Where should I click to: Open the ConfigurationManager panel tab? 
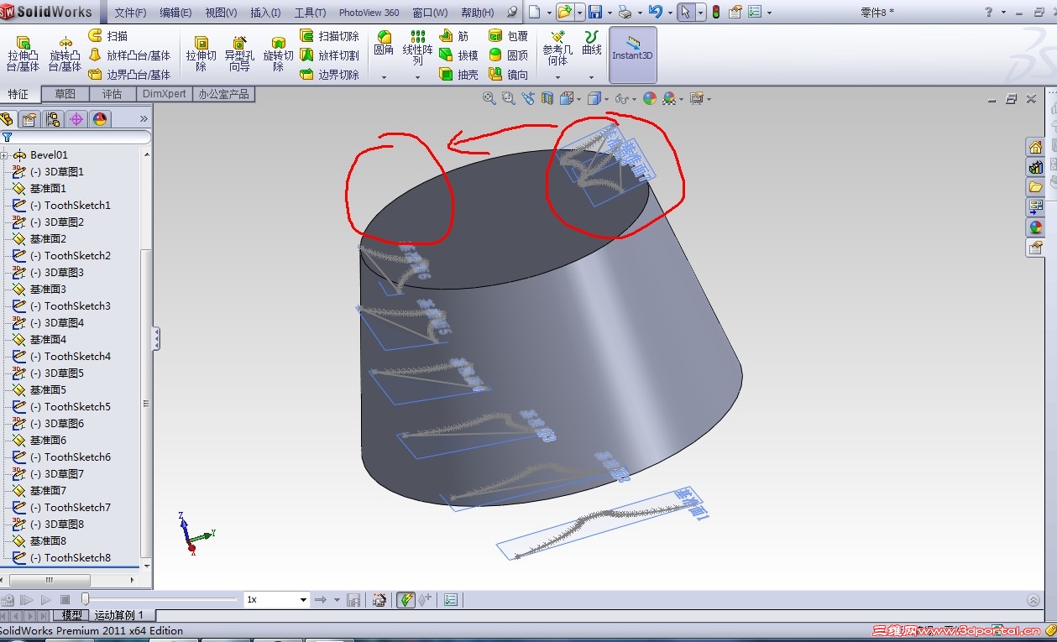coord(53,119)
